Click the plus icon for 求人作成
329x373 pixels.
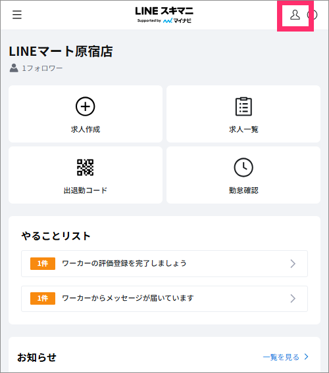[85, 106]
